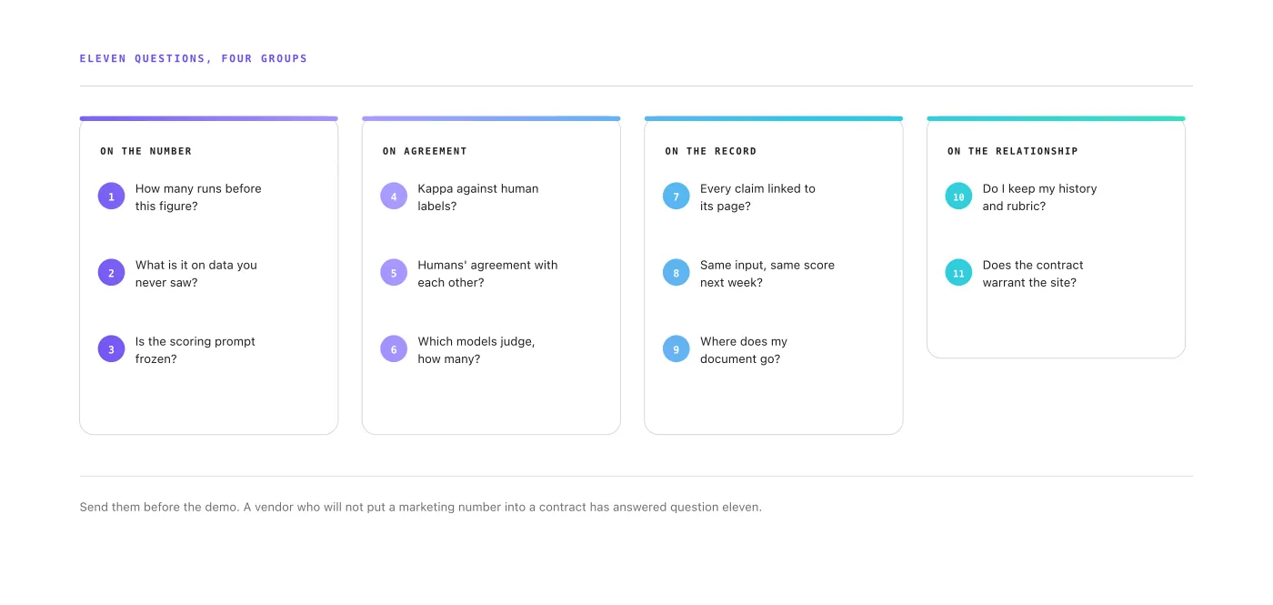Viewport: 1273px width, 605px height.
Task: Click the purple number 1 circle badge
Action: click(x=112, y=196)
